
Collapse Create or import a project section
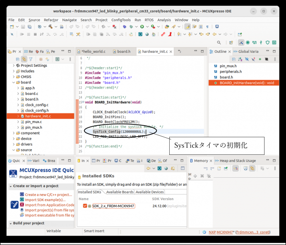point(10,186)
